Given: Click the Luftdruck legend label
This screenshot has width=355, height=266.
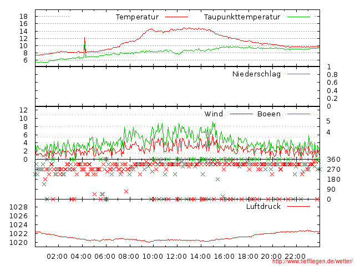Looking at the screenshot, I should [263, 206].
